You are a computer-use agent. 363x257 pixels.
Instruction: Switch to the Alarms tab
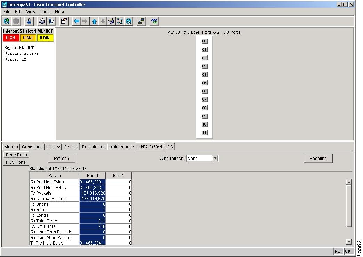click(11, 147)
